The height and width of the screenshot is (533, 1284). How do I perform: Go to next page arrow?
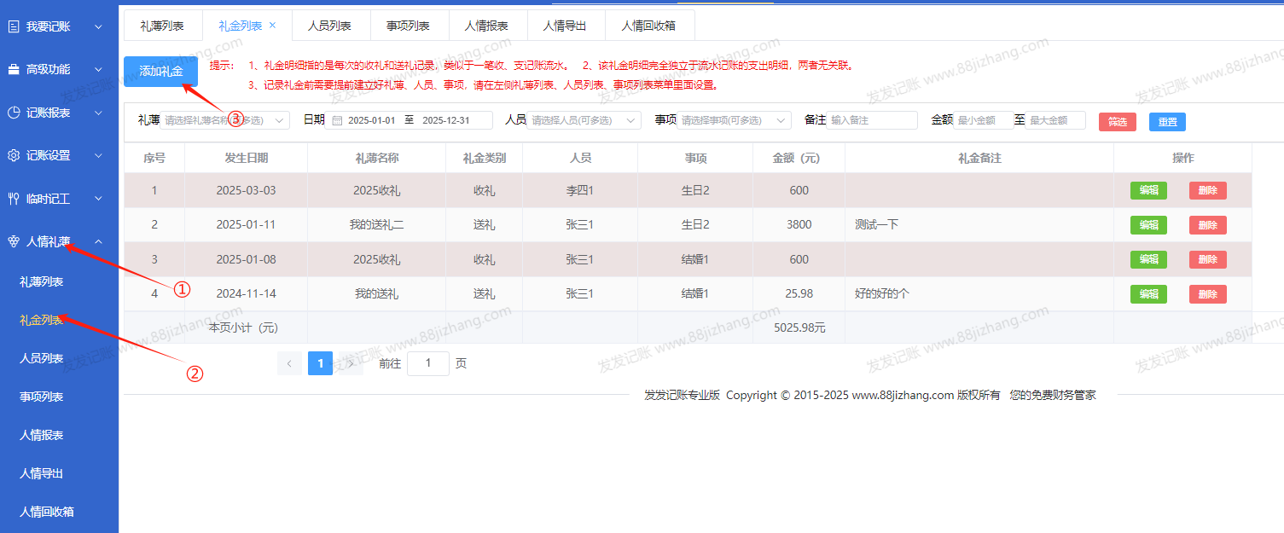[351, 363]
